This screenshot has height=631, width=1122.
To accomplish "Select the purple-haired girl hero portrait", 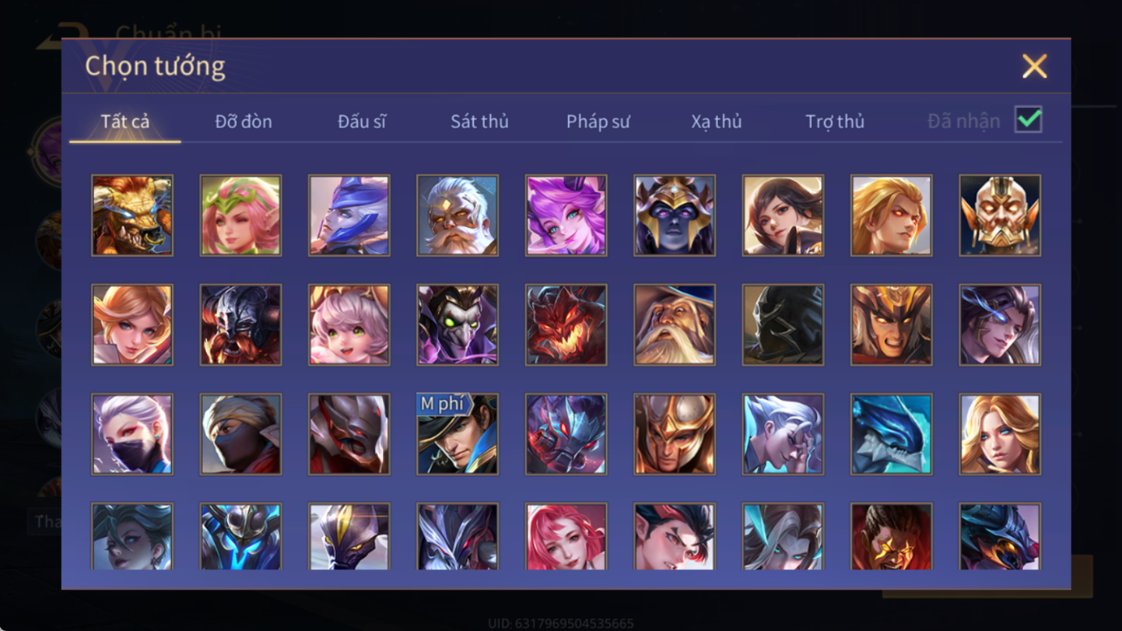I will pos(566,215).
